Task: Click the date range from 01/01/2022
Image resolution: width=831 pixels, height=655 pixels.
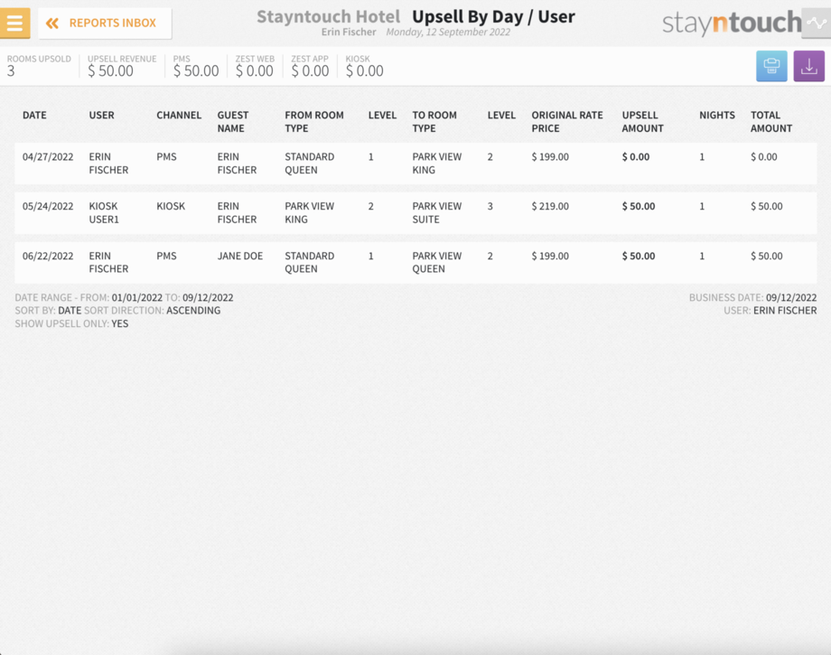Action: (136, 298)
